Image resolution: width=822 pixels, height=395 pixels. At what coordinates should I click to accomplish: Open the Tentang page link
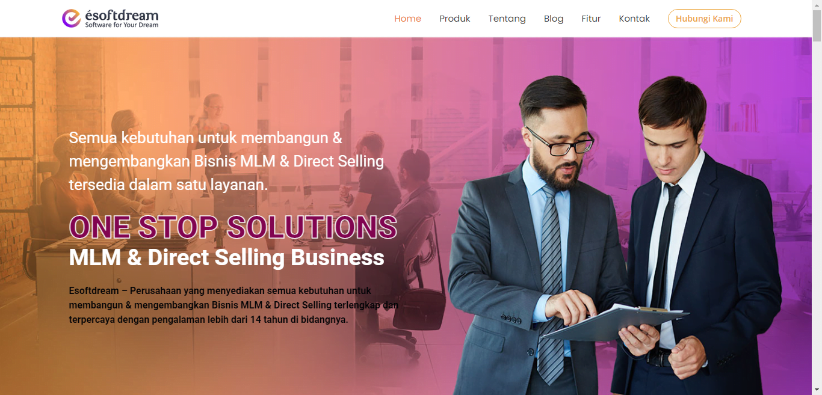[x=507, y=19]
